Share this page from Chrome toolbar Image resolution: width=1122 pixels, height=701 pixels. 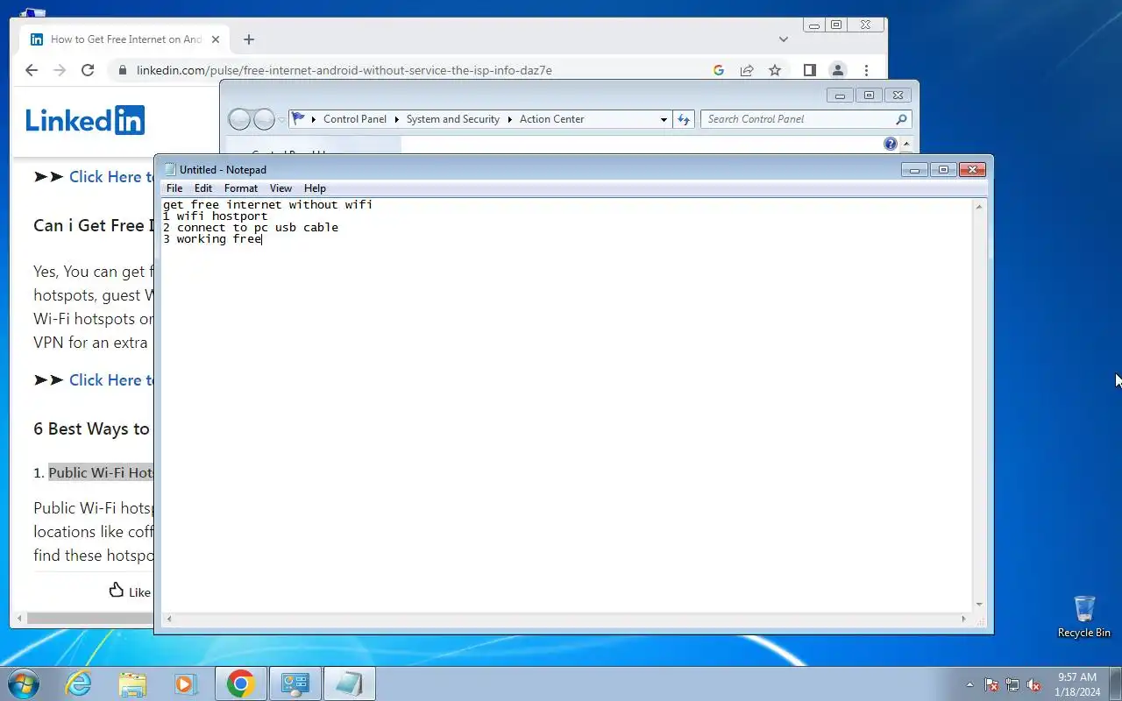pyautogui.click(x=747, y=70)
